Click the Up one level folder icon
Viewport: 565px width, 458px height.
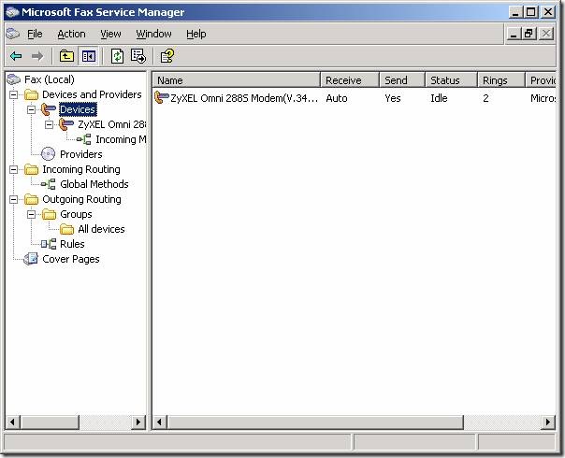point(66,56)
